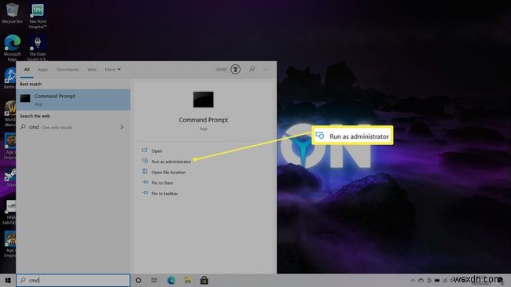The width and height of the screenshot is (511, 287).
Task: Switch to the Web search tab
Action: (91, 70)
